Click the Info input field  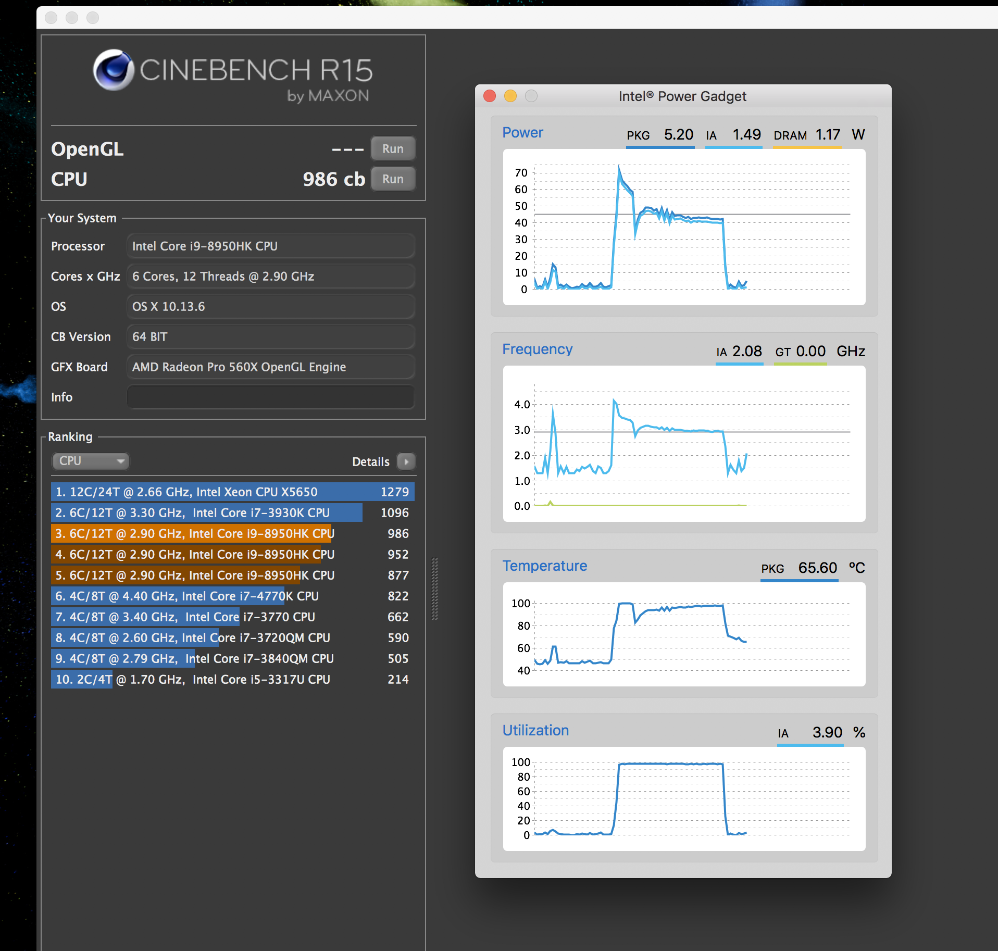(x=270, y=397)
